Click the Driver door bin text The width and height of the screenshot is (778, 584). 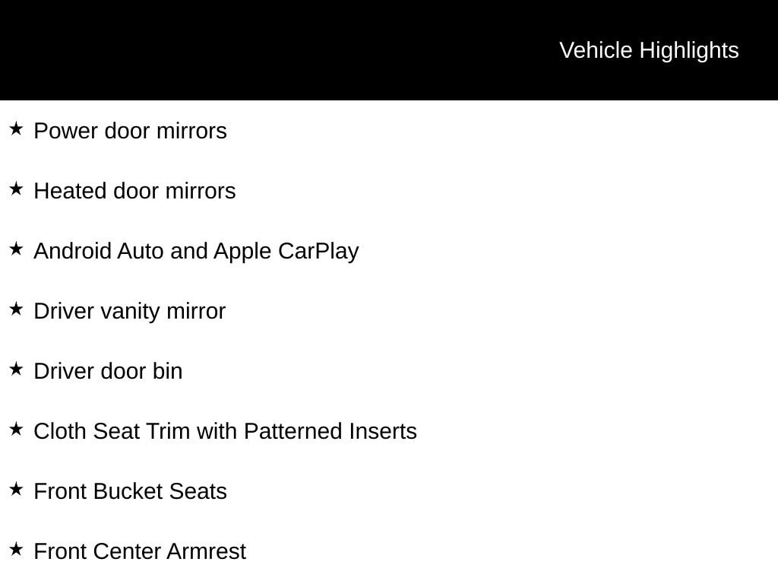click(x=108, y=371)
